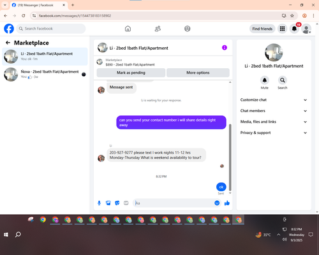319x255 pixels.
Task: Expand the Privacy & support section
Action: [x=274, y=133]
